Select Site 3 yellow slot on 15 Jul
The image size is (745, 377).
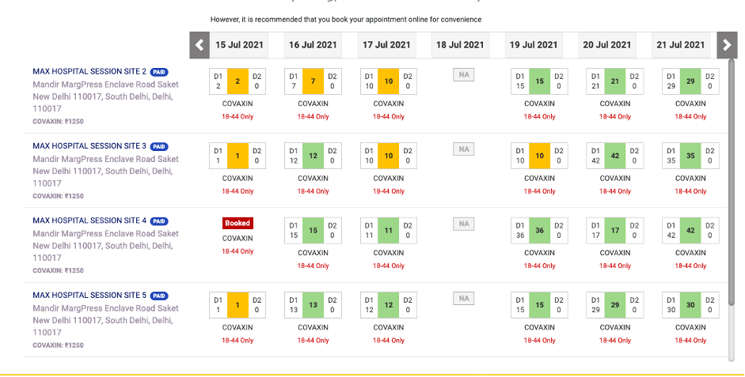tap(238, 156)
